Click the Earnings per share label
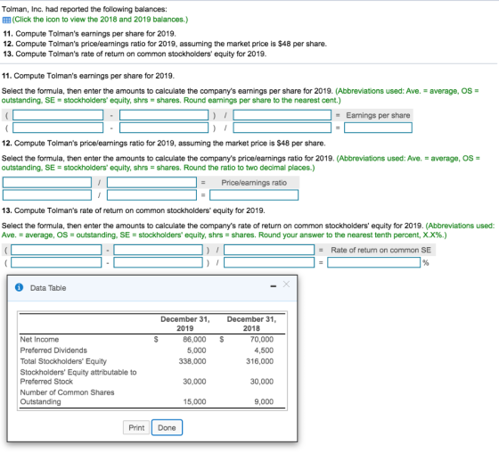The height and width of the screenshot is (470, 499). [x=378, y=115]
